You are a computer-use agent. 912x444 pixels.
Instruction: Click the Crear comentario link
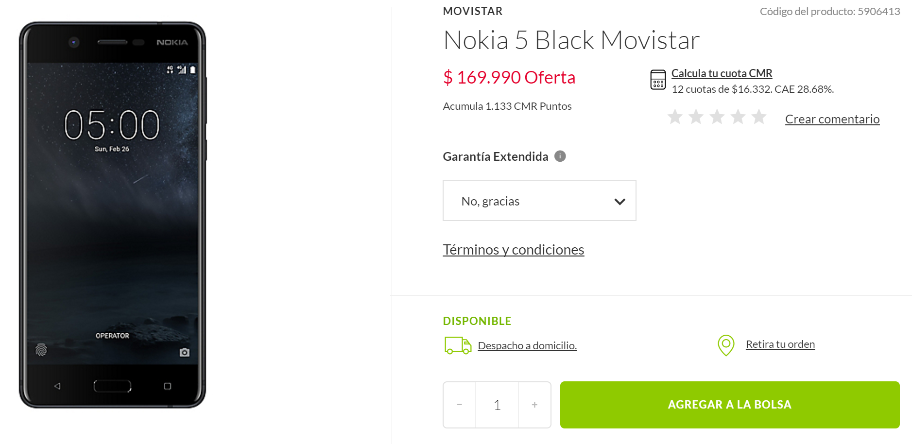click(x=832, y=119)
